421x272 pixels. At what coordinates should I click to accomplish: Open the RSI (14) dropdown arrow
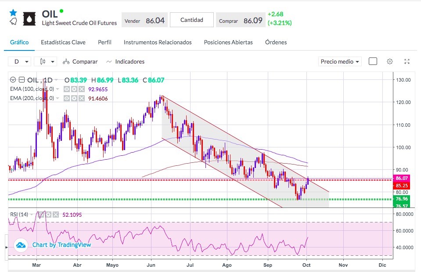pos(32,215)
